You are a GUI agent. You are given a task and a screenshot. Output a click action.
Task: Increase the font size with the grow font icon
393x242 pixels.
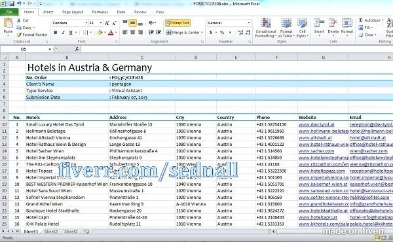tap(107, 23)
